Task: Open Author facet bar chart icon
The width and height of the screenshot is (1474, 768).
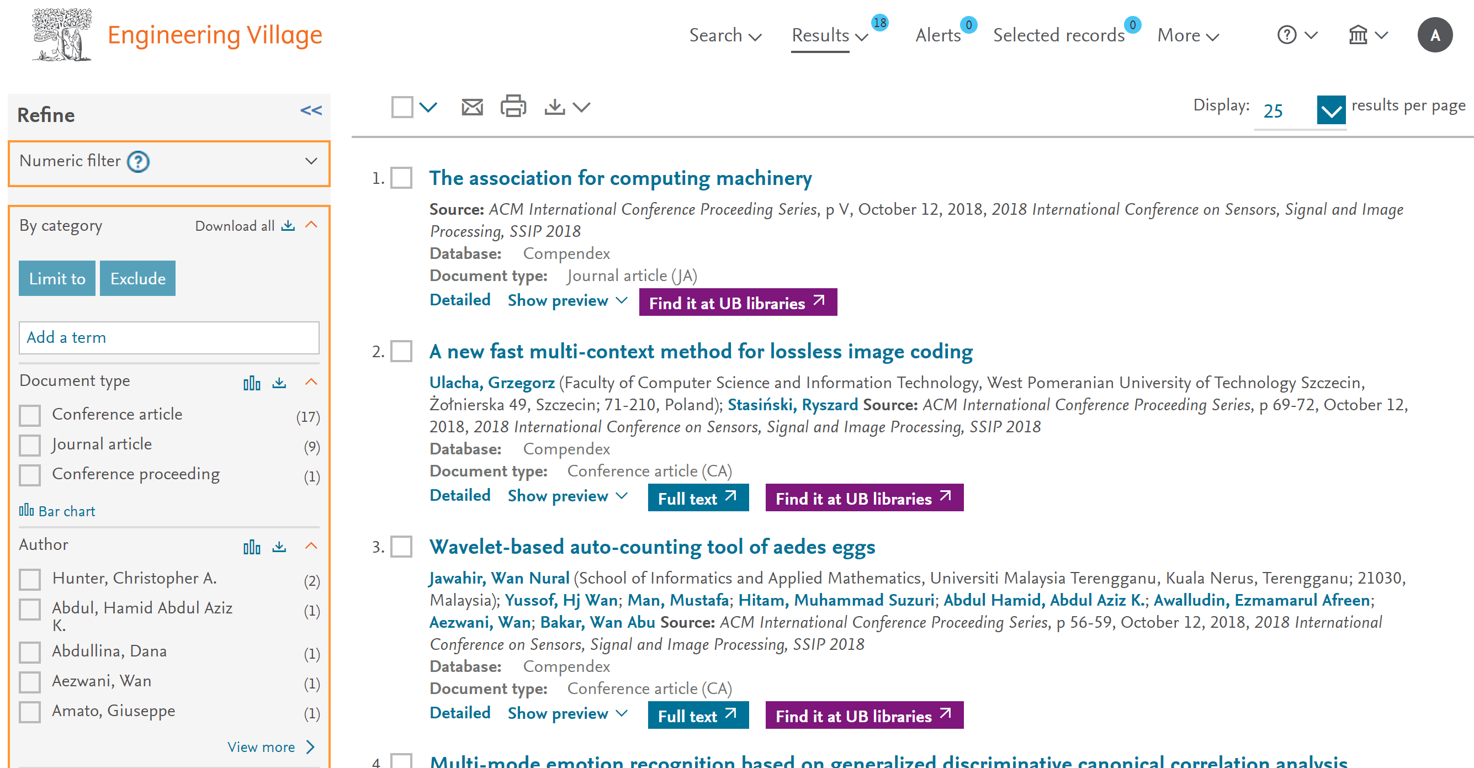Action: pos(252,547)
